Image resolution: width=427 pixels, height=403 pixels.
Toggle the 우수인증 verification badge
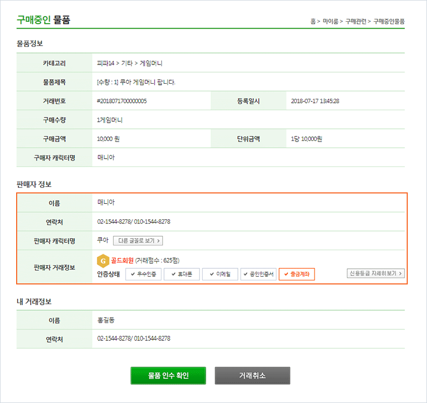pos(143,275)
